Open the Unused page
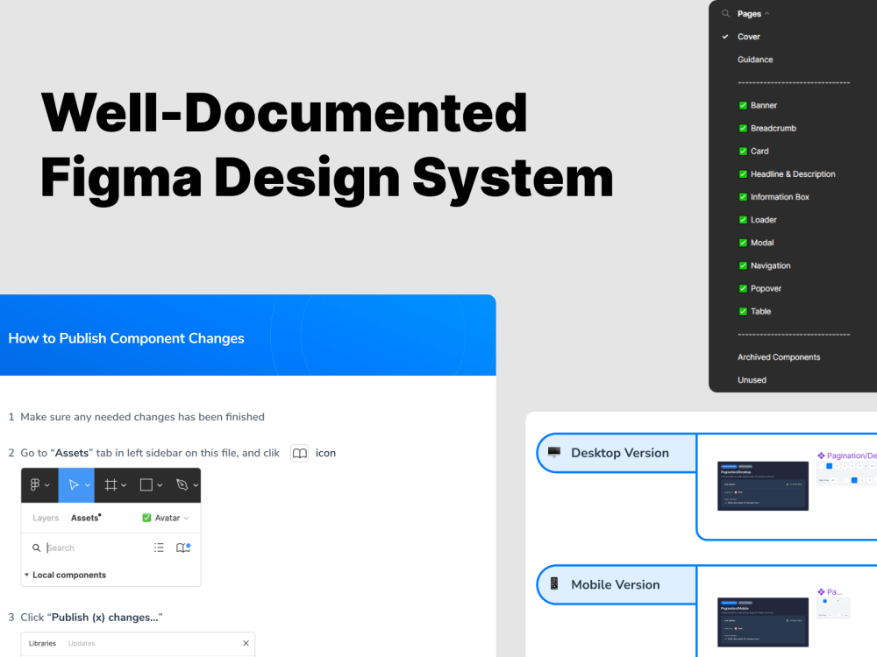The width and height of the screenshot is (877, 657). (752, 380)
